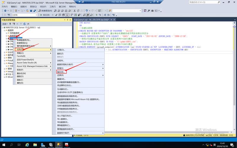Image resolution: width=237 pixels, height=148 pixels.
Task: Open the 连接 (Connect) dropdown in Object Explorer
Action: click(5, 24)
